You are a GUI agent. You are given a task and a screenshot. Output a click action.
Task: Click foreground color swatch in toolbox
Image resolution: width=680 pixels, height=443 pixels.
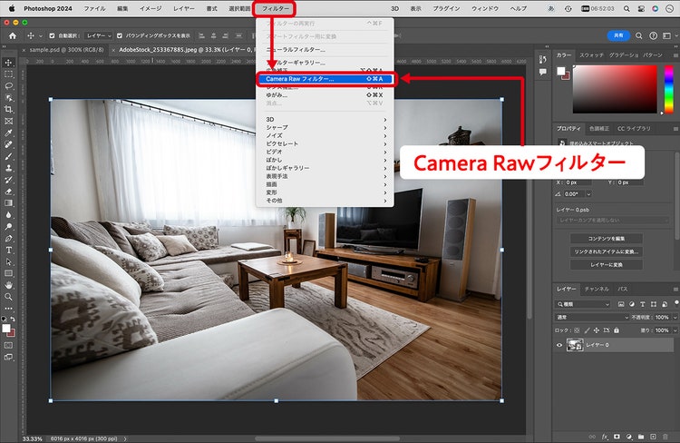[6, 329]
